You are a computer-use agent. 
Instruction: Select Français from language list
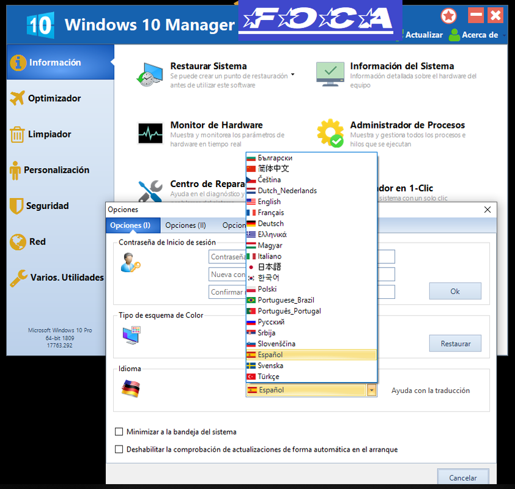[x=311, y=213]
